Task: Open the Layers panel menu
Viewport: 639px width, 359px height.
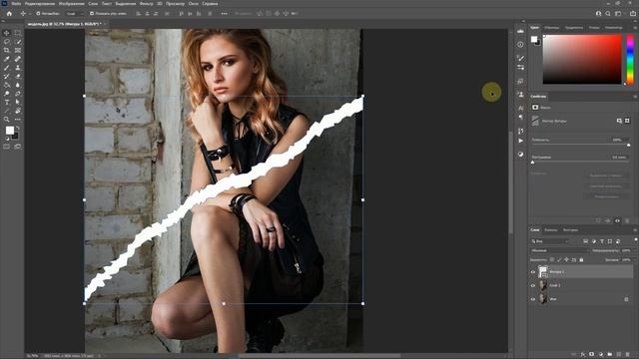Action: point(635,230)
